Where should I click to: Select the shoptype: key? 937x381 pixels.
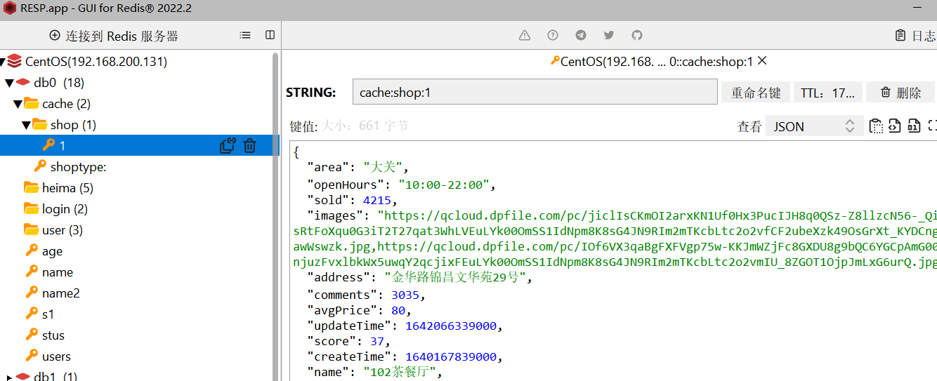pos(78,167)
